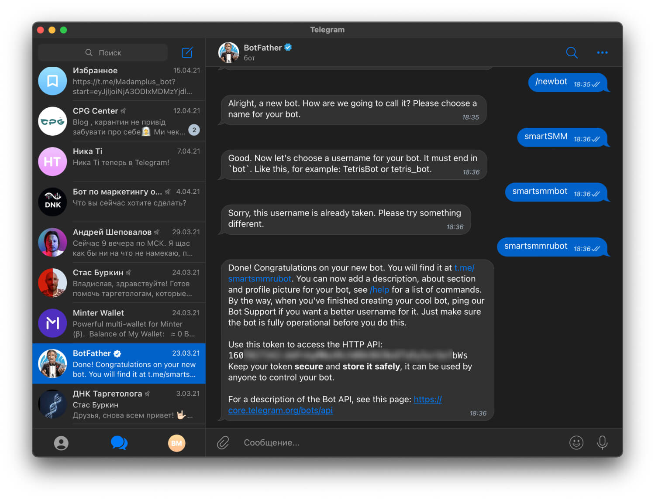Open the chat with Ника Ті
This screenshot has height=500, width=655.
119,161
